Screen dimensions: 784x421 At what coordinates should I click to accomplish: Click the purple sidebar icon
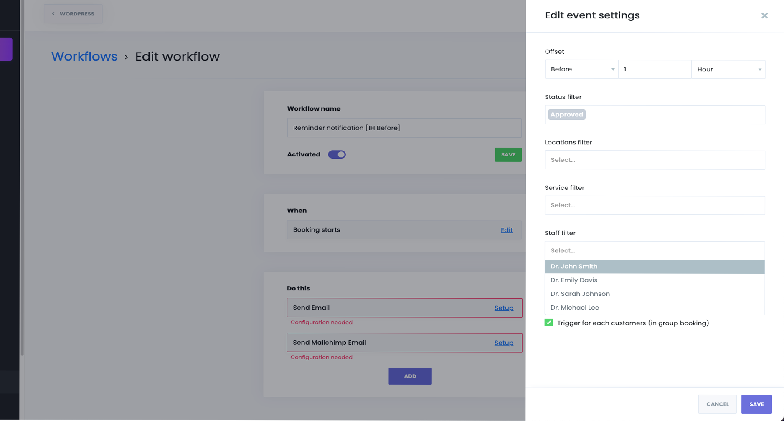pyautogui.click(x=6, y=49)
